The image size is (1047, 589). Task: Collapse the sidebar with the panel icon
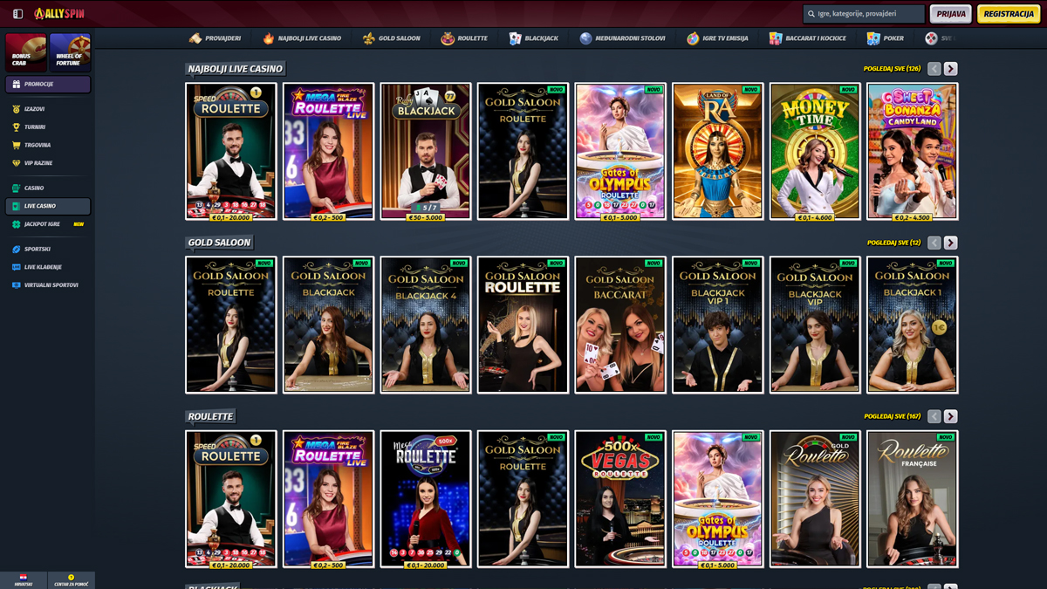coord(17,14)
